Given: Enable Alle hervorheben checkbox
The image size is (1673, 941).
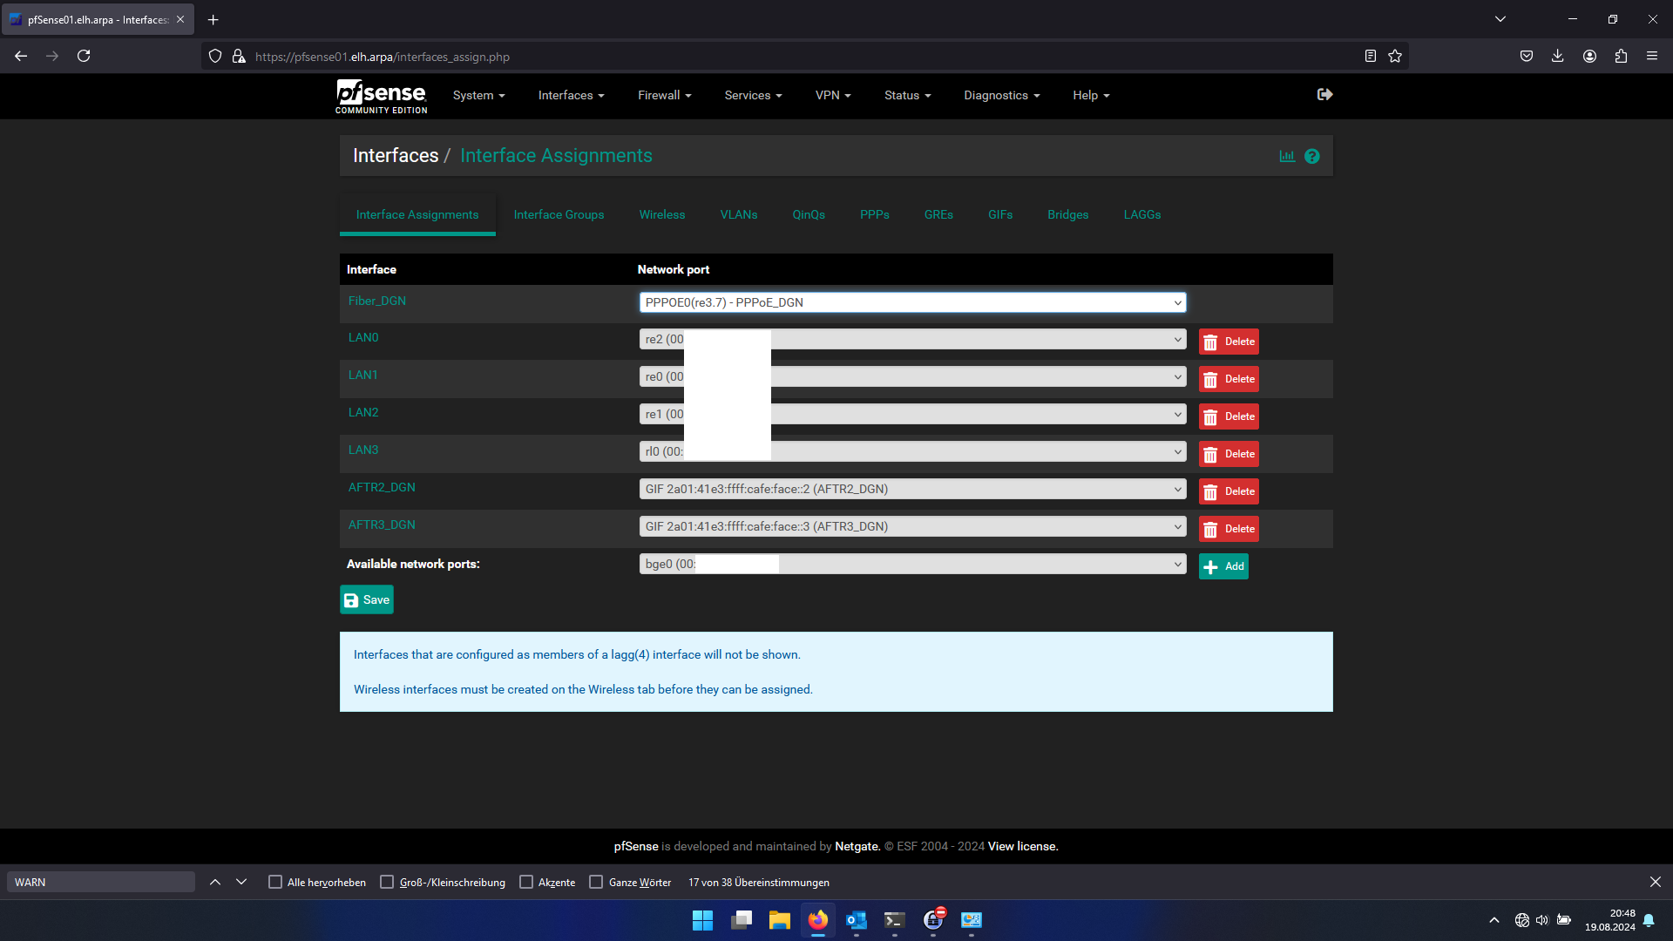Looking at the screenshot, I should pyautogui.click(x=275, y=882).
